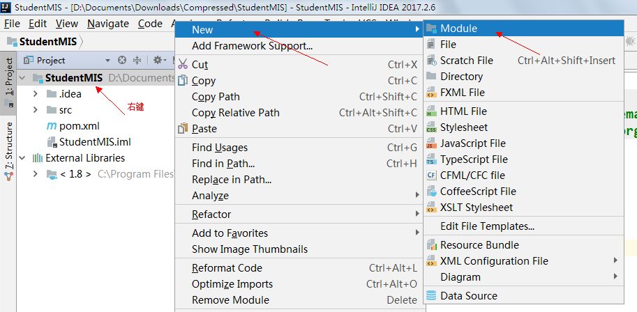Click the Data Source database icon

tap(431, 296)
